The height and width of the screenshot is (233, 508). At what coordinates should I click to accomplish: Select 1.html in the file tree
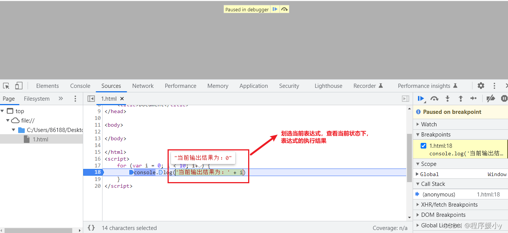[41, 139]
